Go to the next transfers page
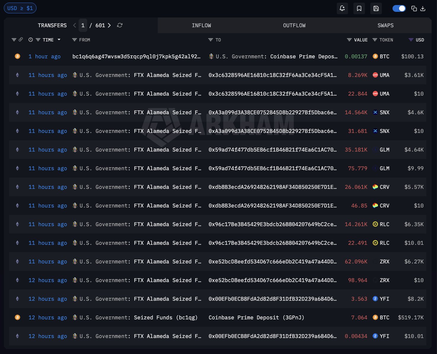 click(x=109, y=25)
